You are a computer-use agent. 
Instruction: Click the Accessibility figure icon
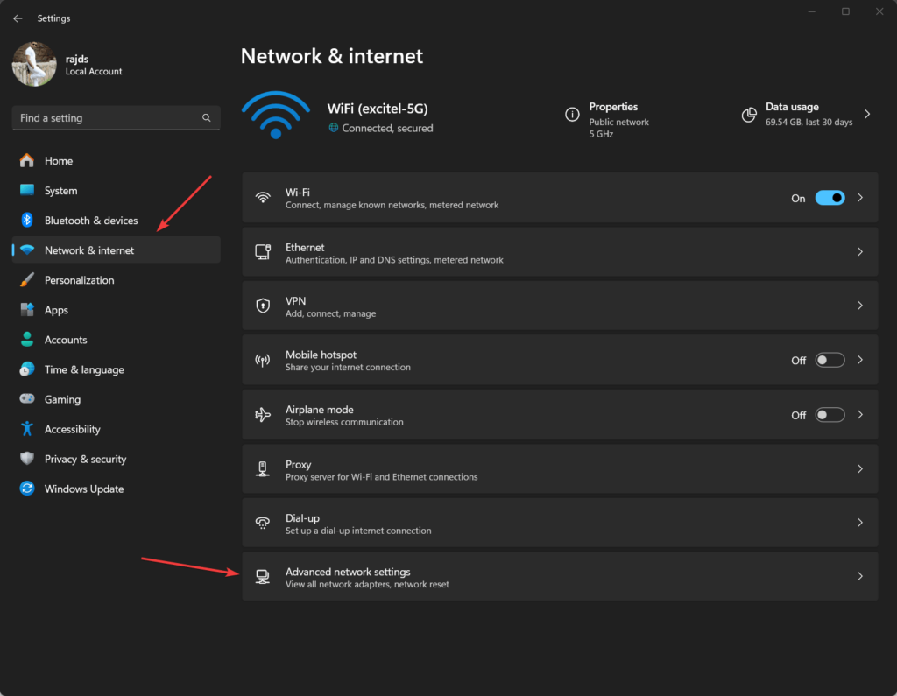[x=27, y=429]
